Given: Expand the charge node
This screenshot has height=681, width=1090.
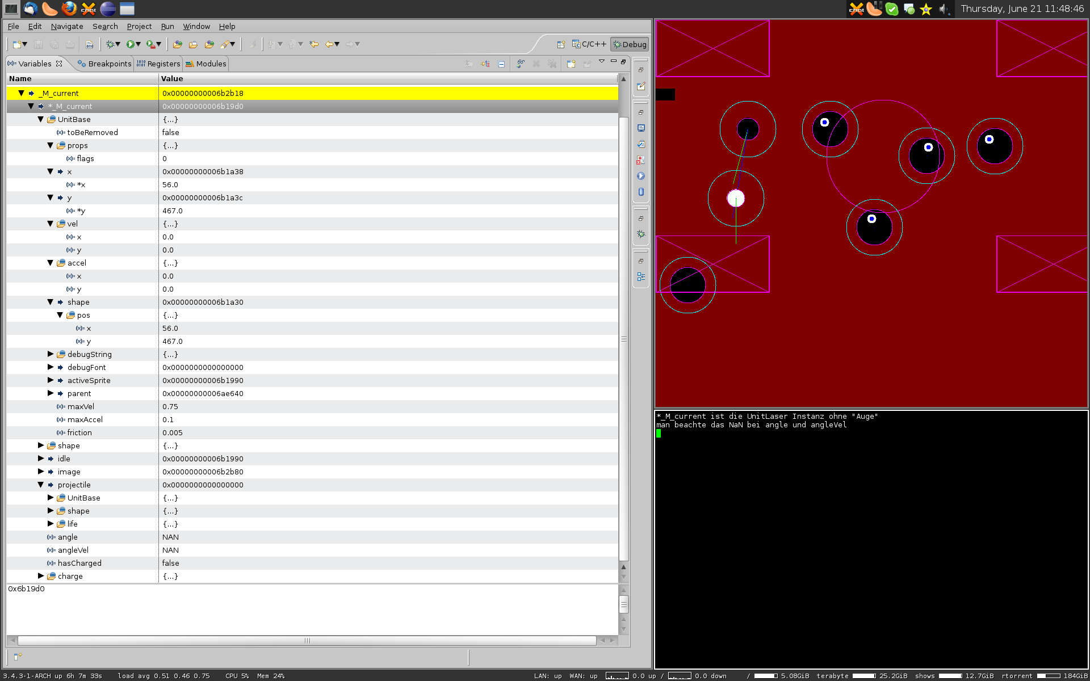Looking at the screenshot, I should point(40,576).
